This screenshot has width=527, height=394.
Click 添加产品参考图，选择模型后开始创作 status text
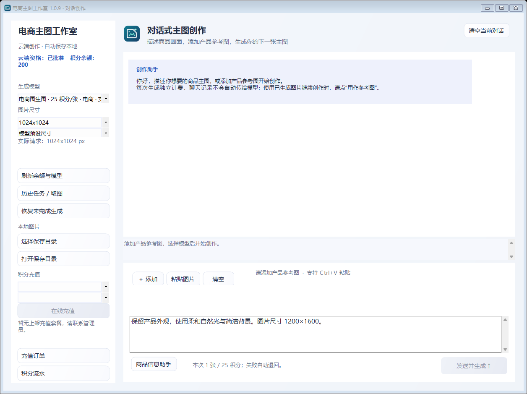pyautogui.click(x=172, y=243)
